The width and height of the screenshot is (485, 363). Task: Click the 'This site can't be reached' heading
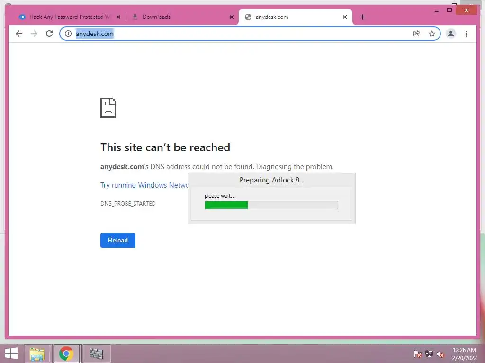[x=165, y=147]
